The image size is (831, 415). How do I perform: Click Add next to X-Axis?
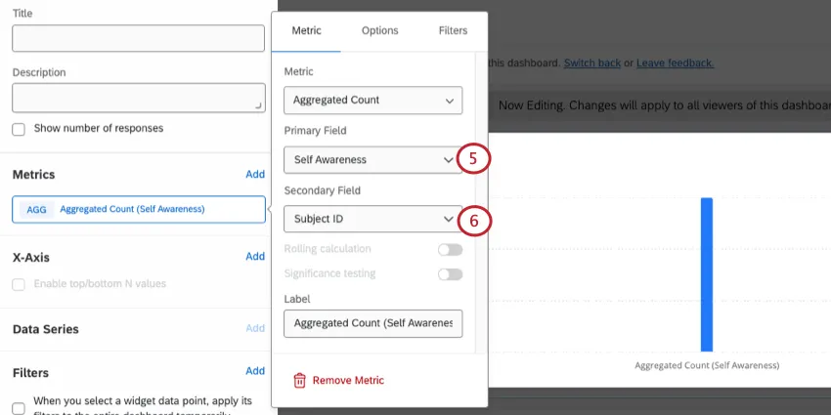coord(255,257)
